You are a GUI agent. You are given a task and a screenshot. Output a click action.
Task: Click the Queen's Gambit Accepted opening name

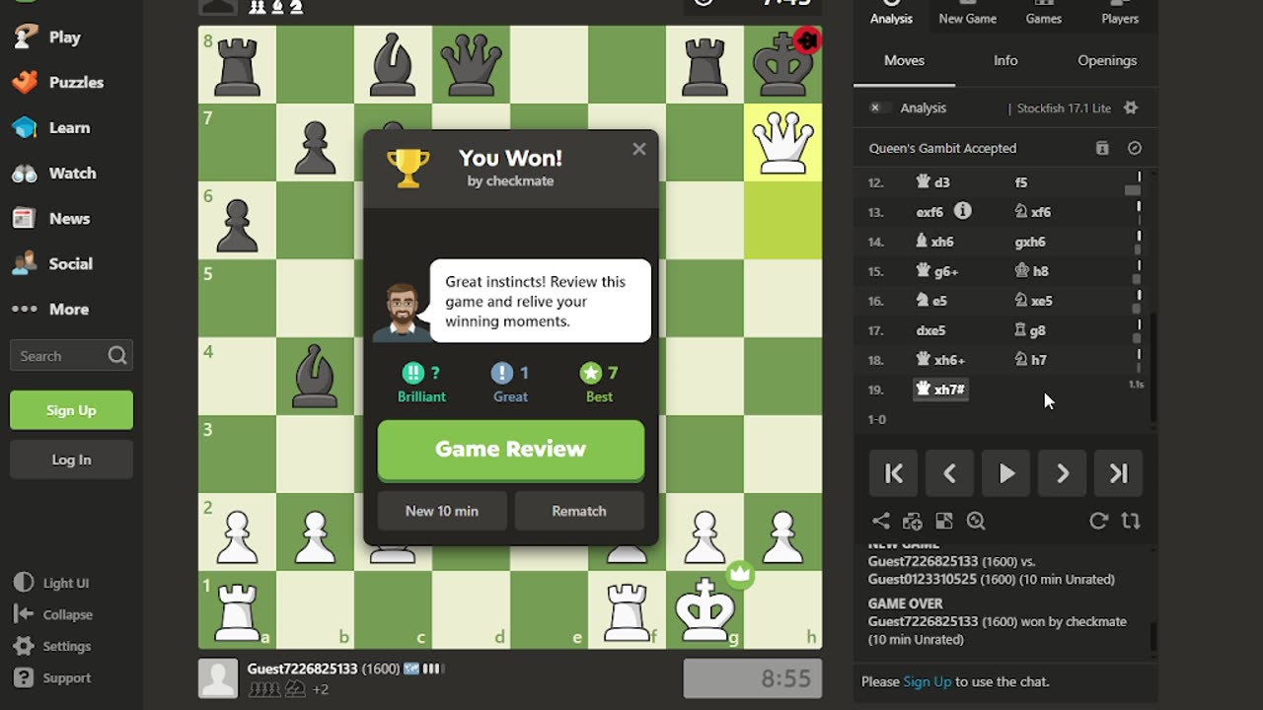pyautogui.click(x=942, y=148)
